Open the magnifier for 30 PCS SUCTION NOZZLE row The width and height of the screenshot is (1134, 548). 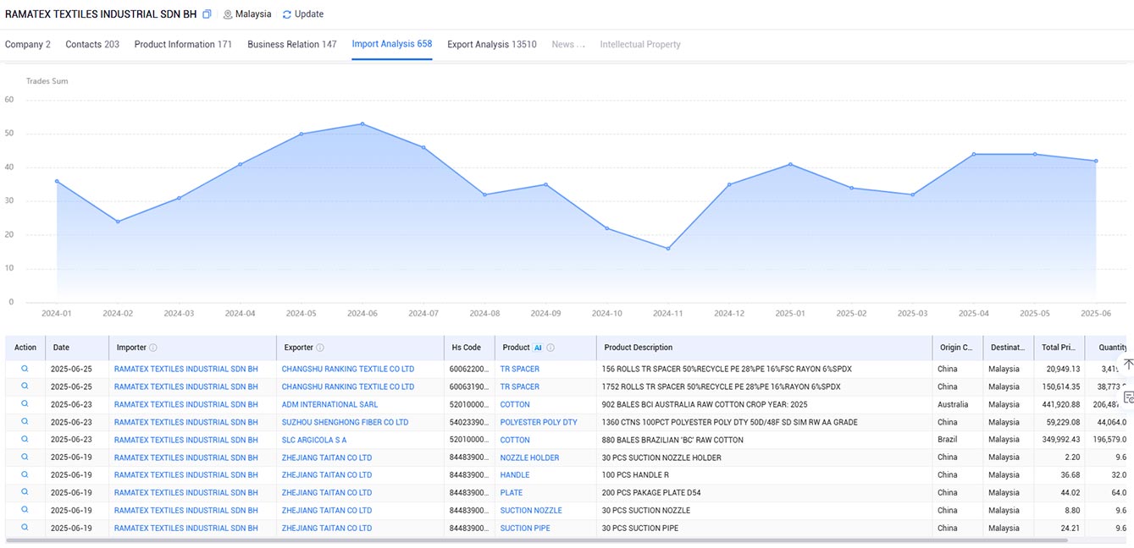pos(25,510)
